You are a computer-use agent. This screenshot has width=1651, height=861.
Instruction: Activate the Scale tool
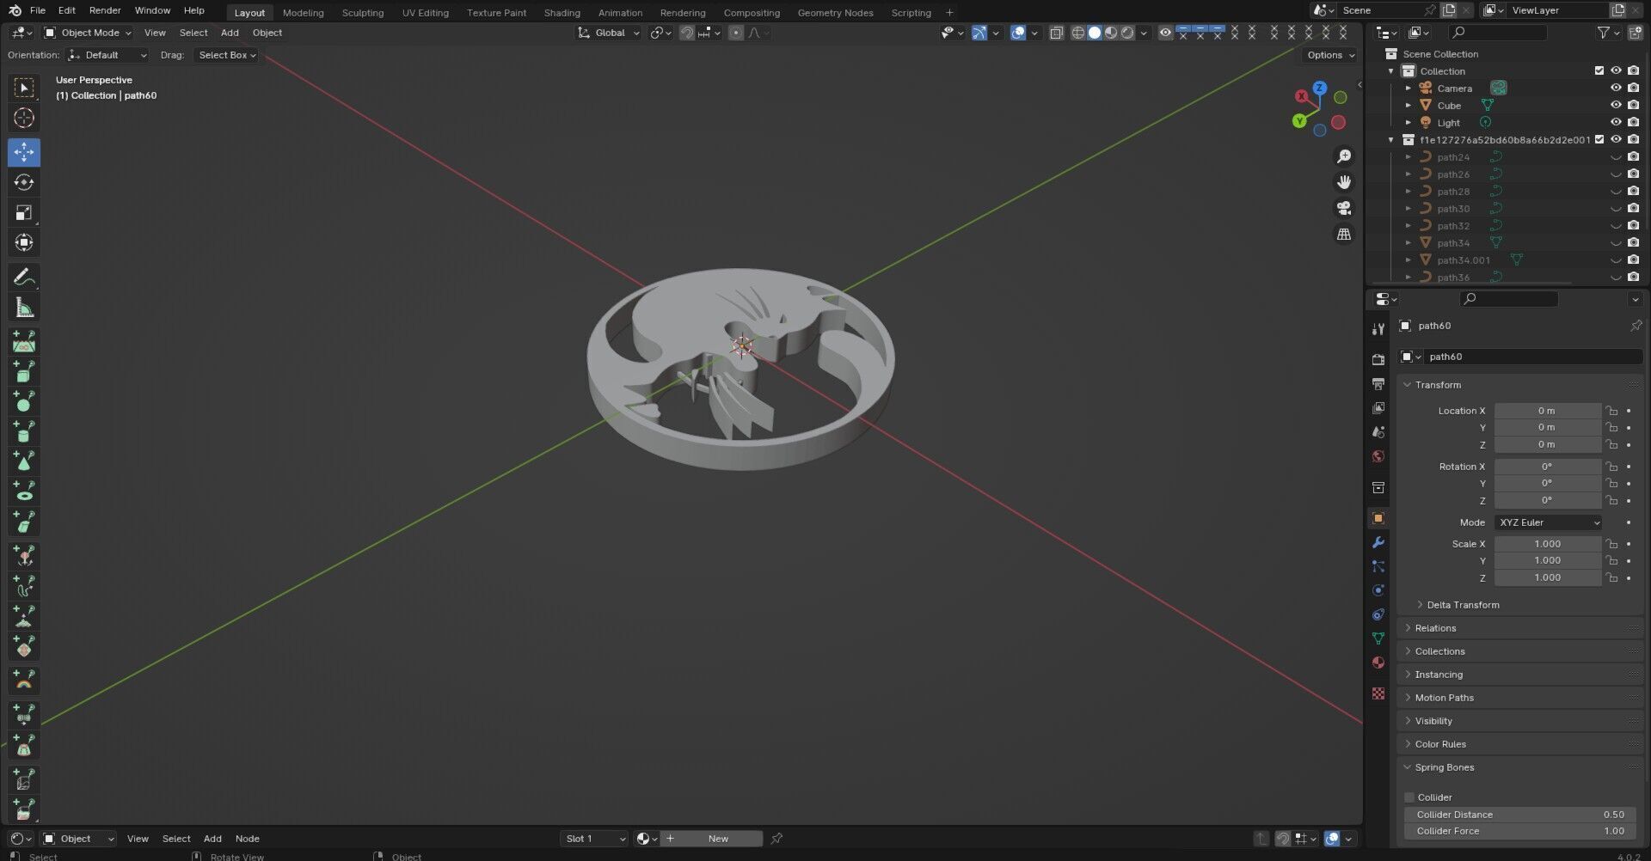24,212
